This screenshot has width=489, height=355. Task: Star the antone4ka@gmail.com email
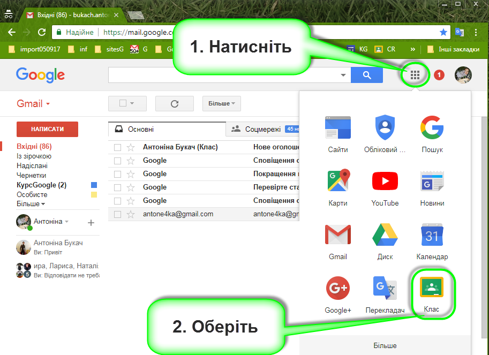[x=131, y=214]
